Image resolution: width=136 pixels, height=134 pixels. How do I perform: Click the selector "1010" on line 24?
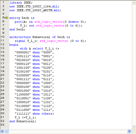[x=47, y=91]
